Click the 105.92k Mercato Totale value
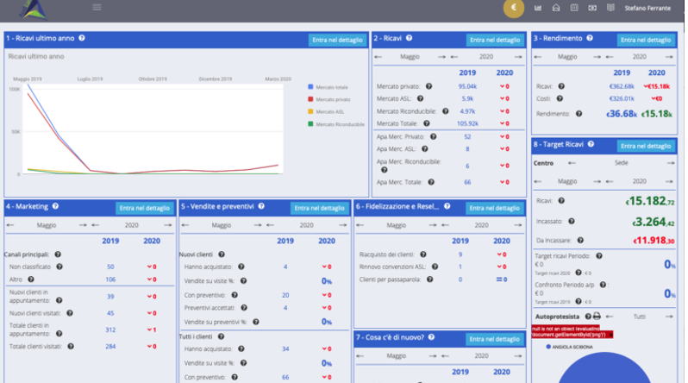Viewport: 688px width, 383px height. [x=467, y=124]
